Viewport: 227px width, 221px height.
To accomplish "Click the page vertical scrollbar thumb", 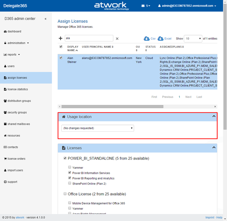I will (x=225, y=67).
